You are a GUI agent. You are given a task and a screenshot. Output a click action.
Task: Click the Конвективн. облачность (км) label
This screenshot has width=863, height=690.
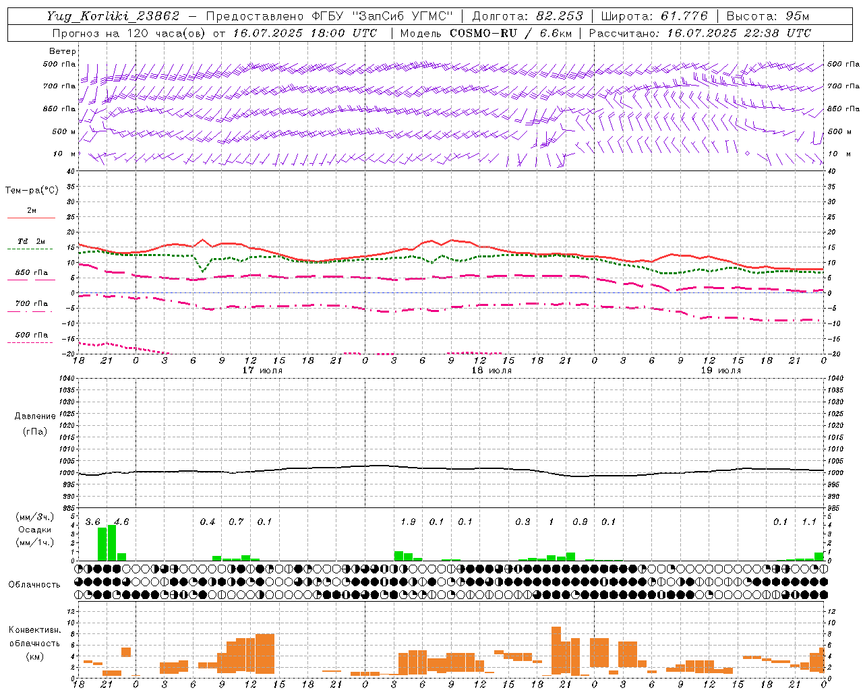coord(34,643)
